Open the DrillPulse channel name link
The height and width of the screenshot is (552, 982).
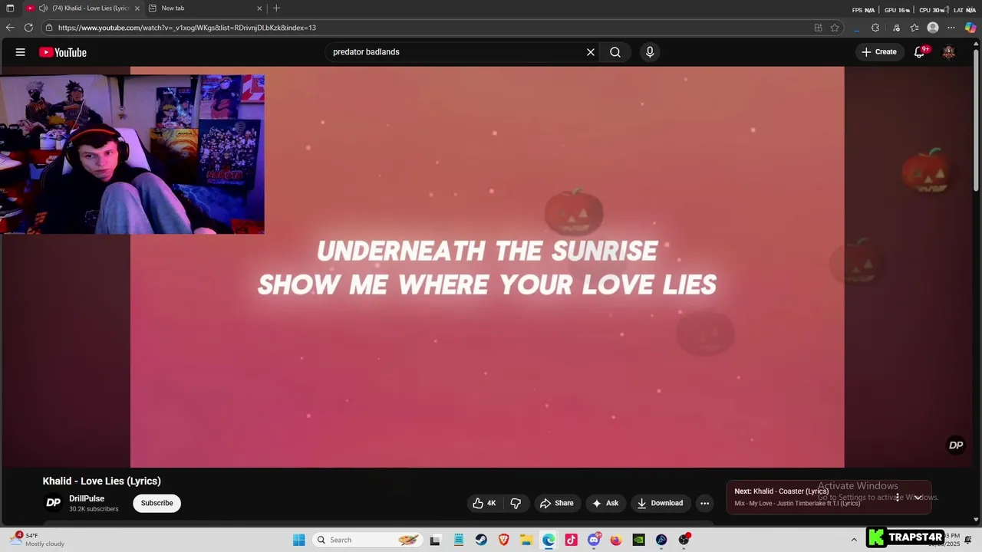tap(87, 498)
